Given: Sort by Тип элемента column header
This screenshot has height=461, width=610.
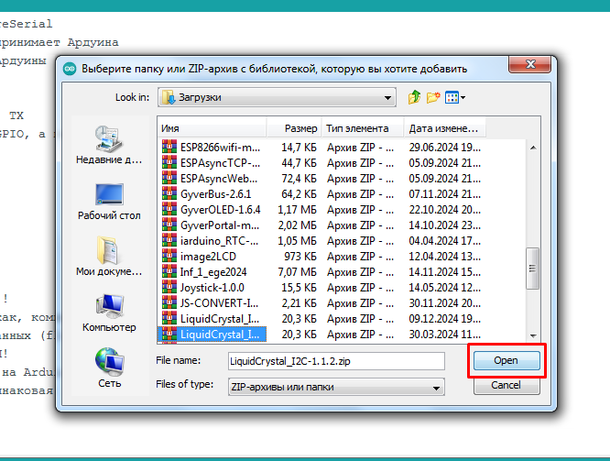Looking at the screenshot, I should click(x=363, y=128).
